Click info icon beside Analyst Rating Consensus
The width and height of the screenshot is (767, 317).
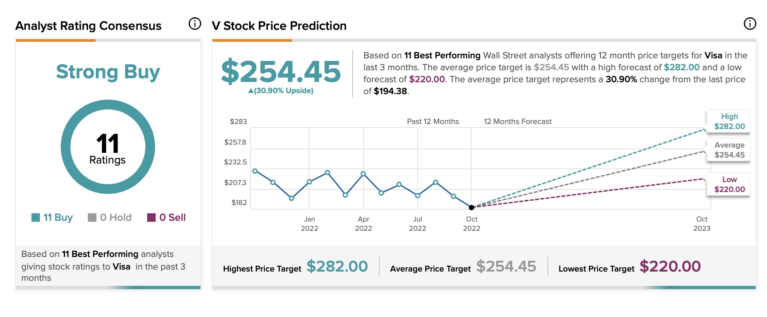tap(195, 24)
